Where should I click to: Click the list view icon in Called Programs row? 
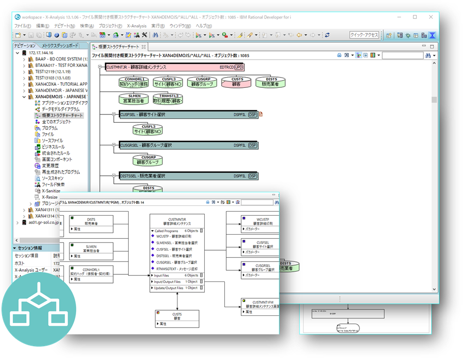coord(201,231)
